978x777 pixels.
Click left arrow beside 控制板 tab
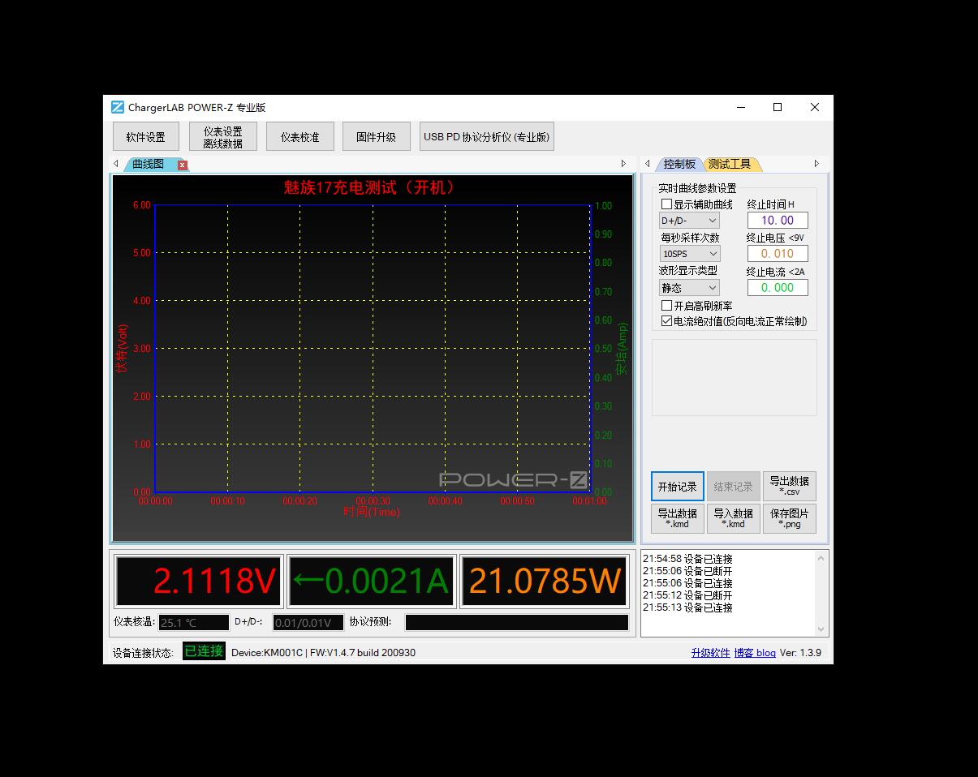coord(648,164)
